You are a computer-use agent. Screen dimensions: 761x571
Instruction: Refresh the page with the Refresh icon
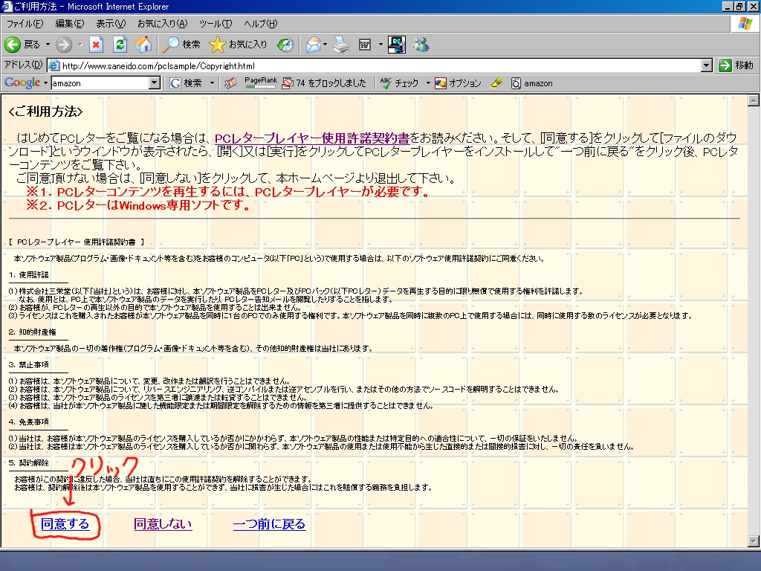click(x=119, y=45)
